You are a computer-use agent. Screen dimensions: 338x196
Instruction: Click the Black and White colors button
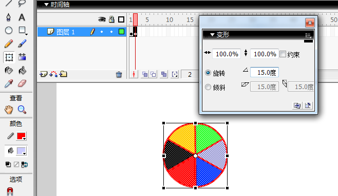[8, 164]
